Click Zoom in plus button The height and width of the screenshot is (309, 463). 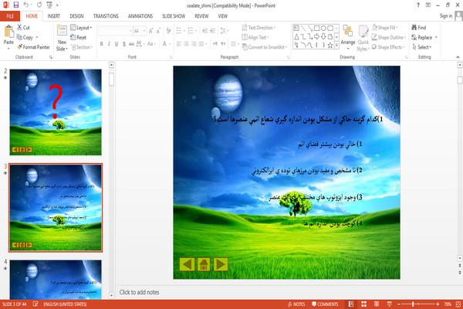[x=438, y=304]
